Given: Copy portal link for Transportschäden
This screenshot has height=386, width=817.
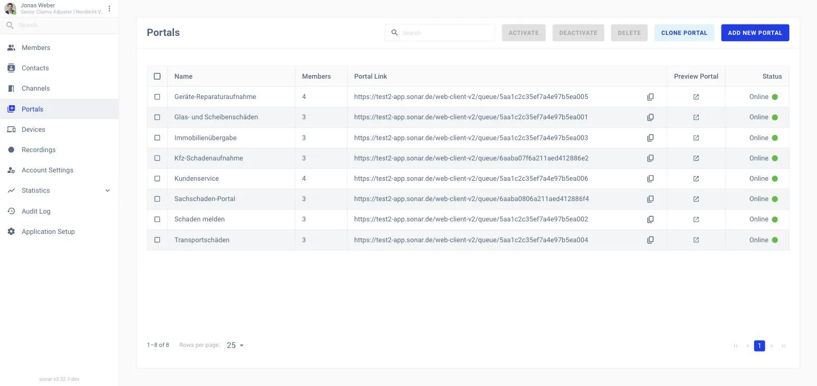Looking at the screenshot, I should pos(650,240).
